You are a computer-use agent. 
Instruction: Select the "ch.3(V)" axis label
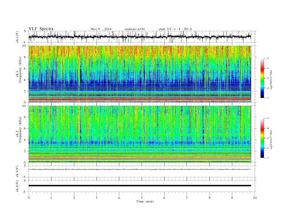point(17,172)
